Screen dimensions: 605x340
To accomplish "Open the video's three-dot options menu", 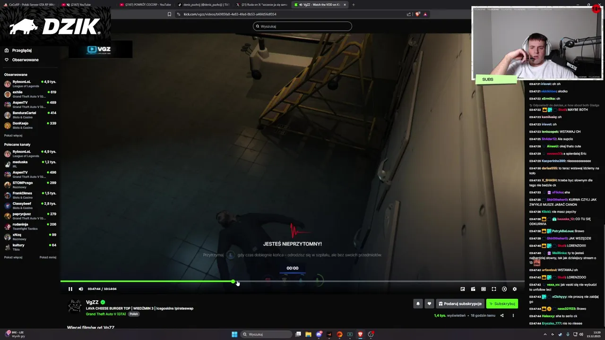I will click(513, 315).
